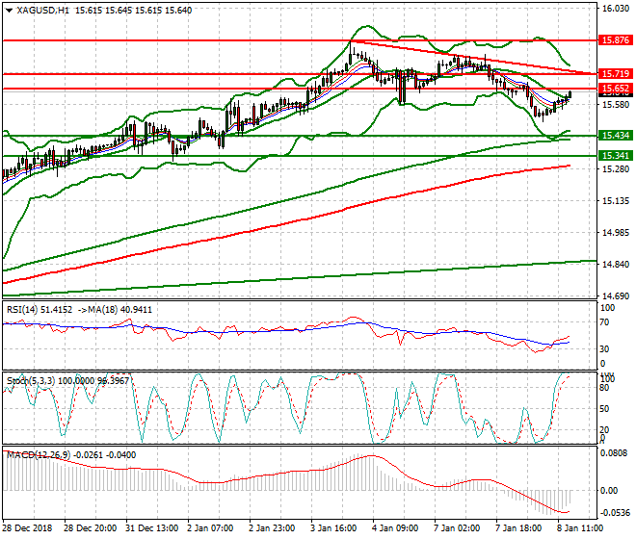
Task: Click the 30 level on RSI scale
Action: (x=604, y=349)
